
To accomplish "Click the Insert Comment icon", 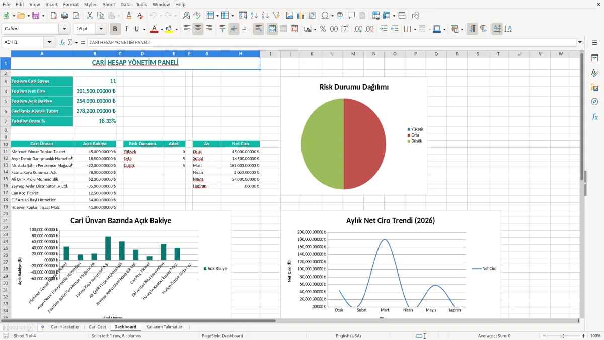I will click(351, 16).
